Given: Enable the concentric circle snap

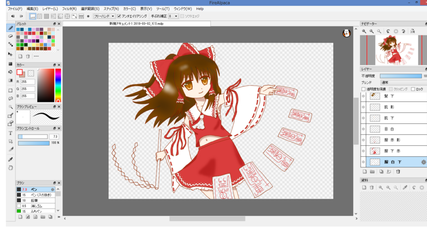Looking at the screenshot, I should [x=67, y=16].
